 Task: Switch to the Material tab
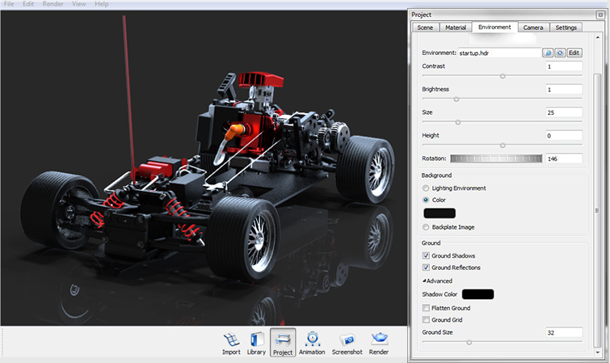coord(456,27)
